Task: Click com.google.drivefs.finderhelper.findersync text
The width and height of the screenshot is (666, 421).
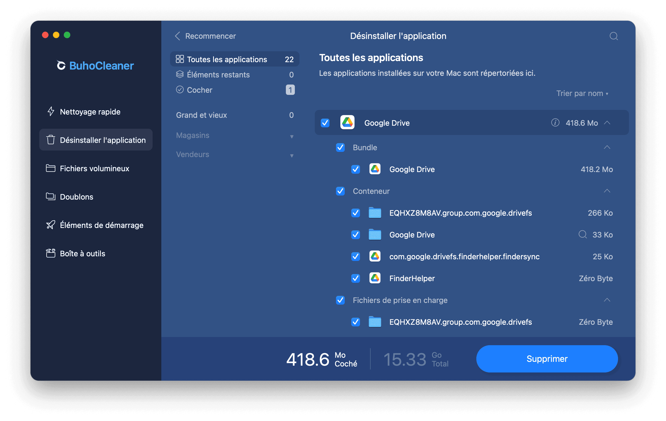Action: tap(464, 256)
